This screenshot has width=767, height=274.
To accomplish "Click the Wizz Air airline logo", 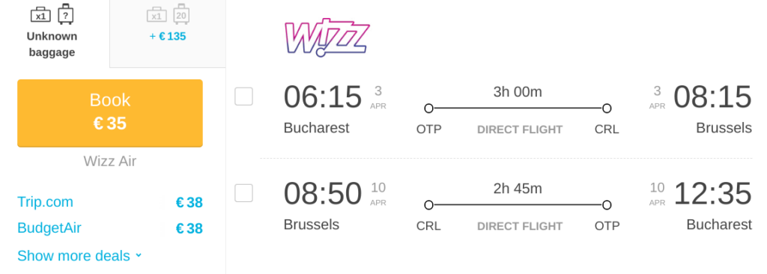I will pyautogui.click(x=327, y=37).
